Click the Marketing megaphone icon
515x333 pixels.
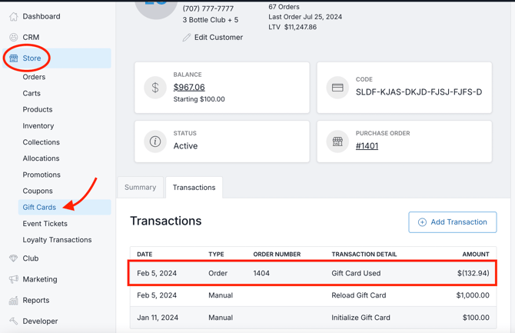[x=14, y=279]
